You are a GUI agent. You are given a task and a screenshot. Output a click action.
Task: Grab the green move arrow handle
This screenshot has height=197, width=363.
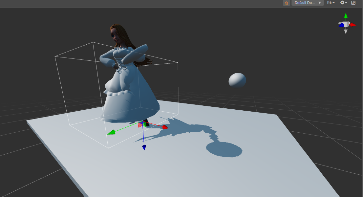point(111,132)
